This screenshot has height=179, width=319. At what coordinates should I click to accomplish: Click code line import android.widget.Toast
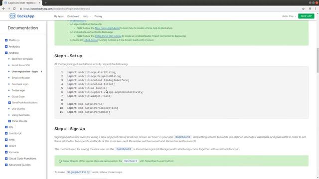[89, 96]
